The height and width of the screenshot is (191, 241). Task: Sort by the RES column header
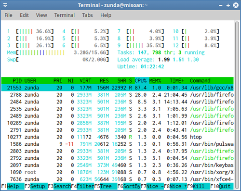pyautogui.click(x=104, y=81)
